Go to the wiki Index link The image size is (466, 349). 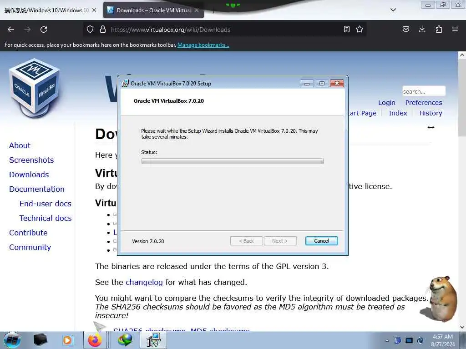[x=398, y=113]
